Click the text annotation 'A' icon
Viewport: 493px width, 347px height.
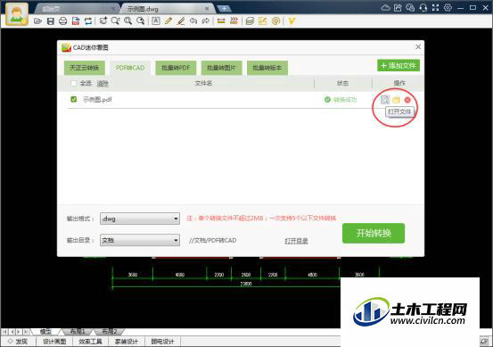156,21
